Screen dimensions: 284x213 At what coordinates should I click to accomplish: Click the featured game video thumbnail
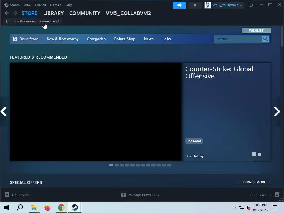click(96, 111)
